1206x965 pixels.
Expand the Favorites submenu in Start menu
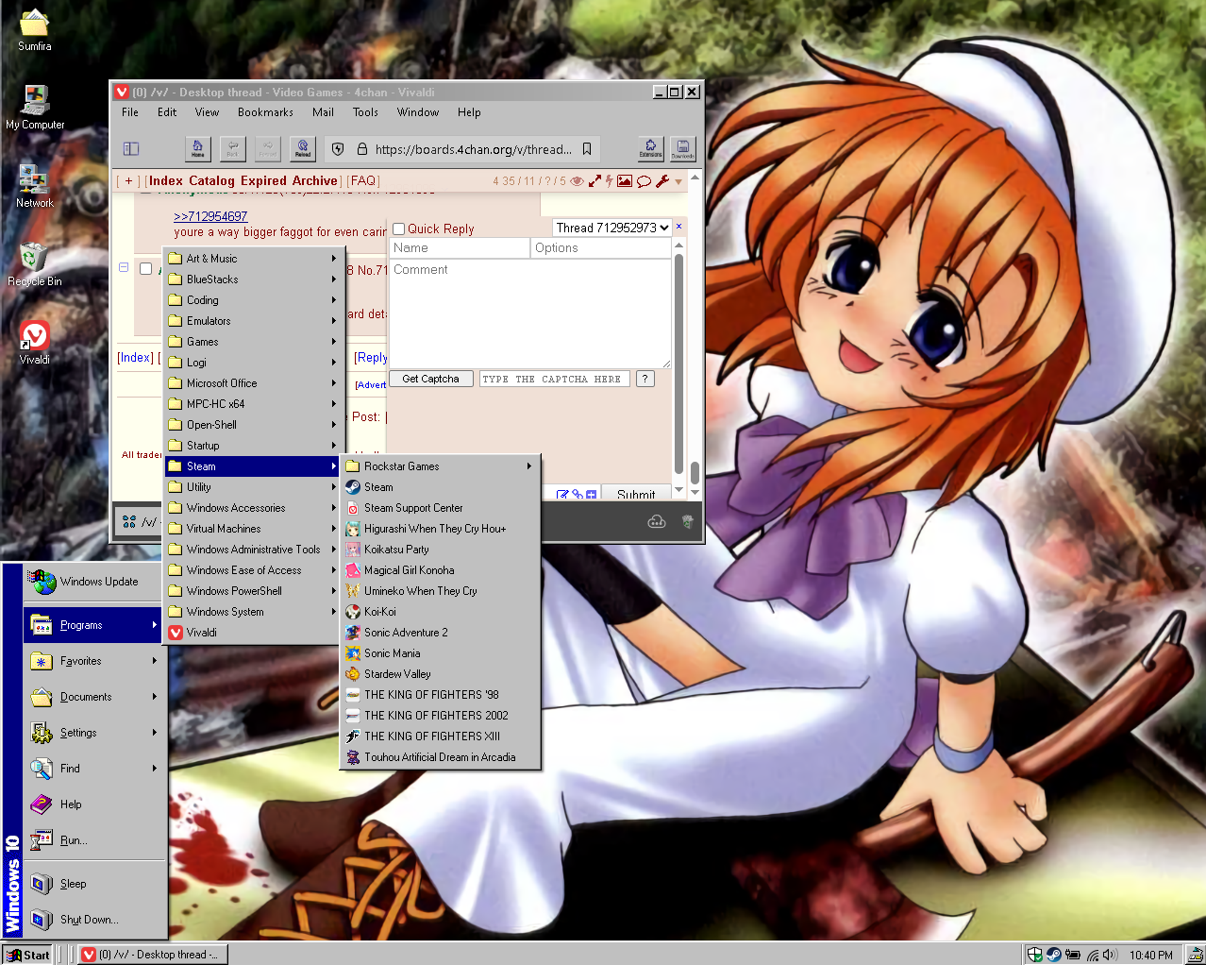coord(93,661)
